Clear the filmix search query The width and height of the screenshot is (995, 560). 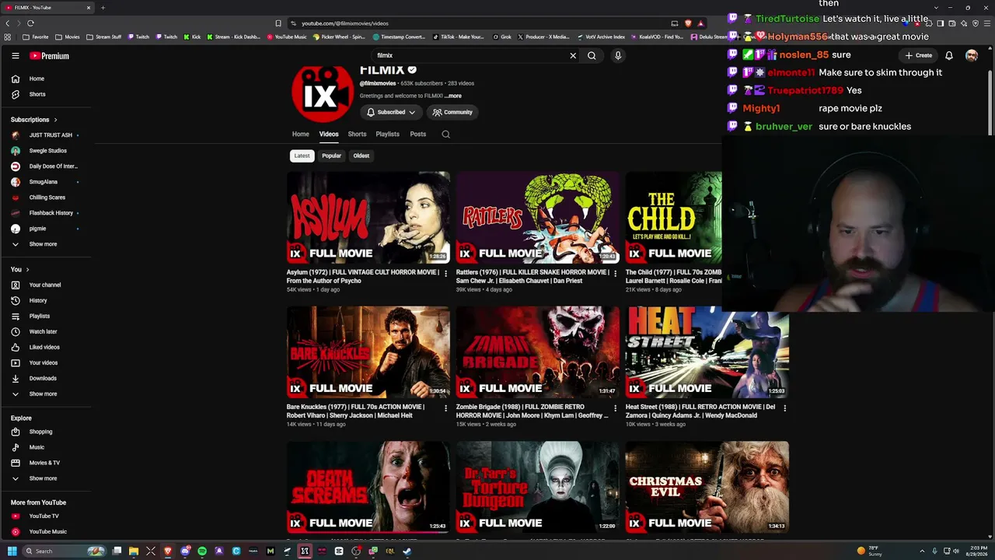pyautogui.click(x=573, y=56)
